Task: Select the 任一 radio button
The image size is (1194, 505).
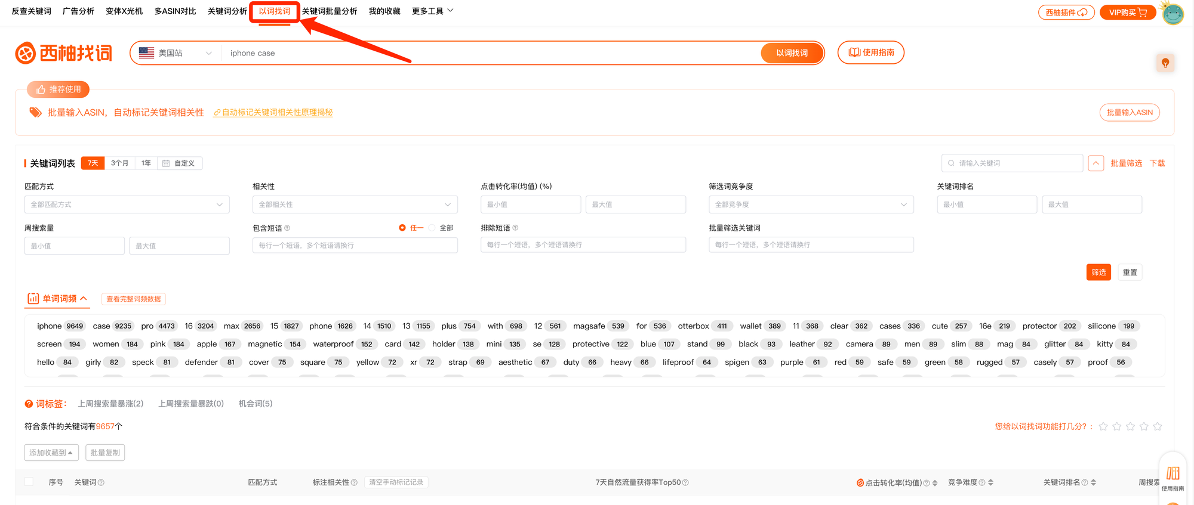Action: pos(402,228)
